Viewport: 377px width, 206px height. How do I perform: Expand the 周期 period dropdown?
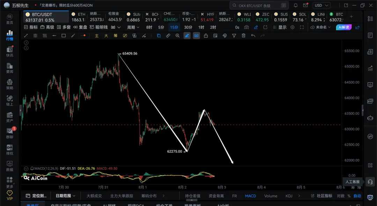tap(133, 28)
